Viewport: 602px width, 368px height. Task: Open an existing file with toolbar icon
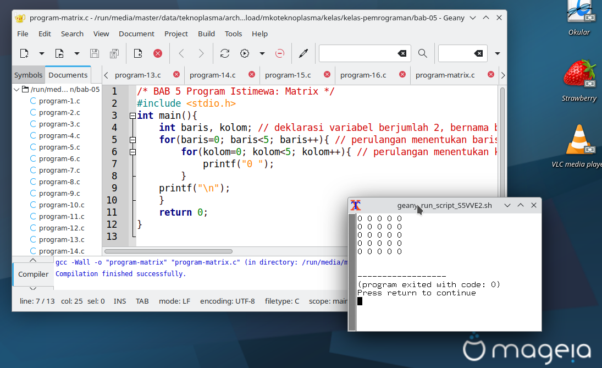(x=59, y=53)
